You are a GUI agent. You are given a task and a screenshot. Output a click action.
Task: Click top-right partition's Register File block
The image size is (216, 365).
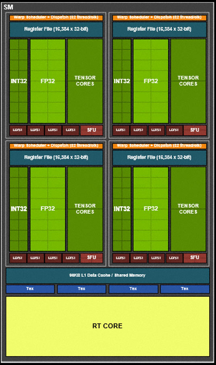coord(159,29)
